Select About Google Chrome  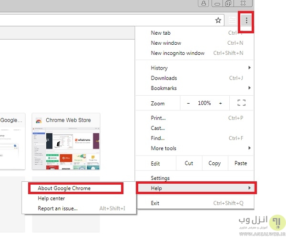[x=64, y=188]
